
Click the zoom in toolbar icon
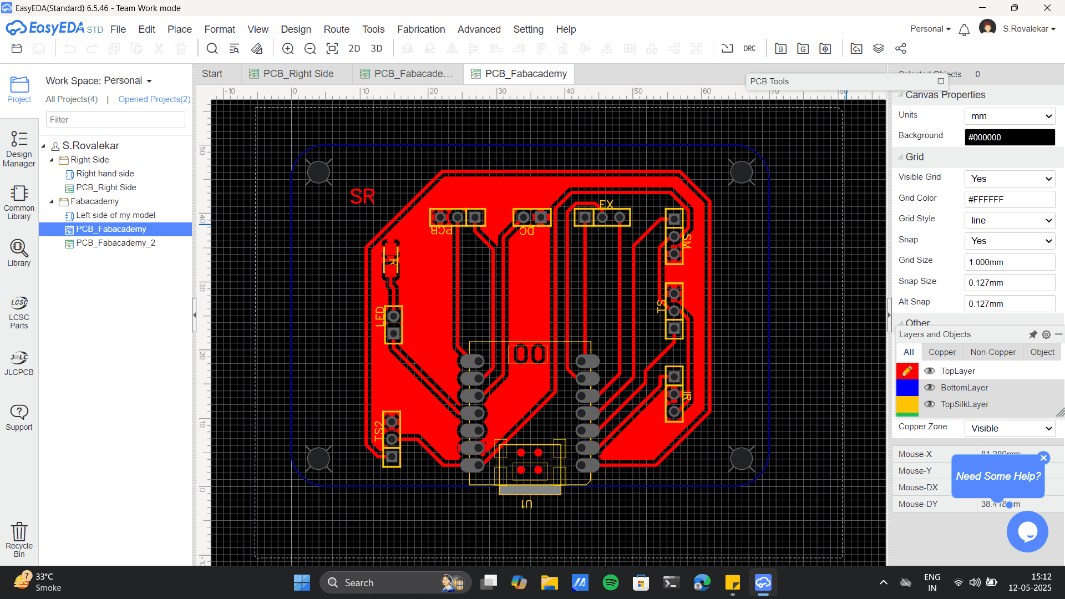click(x=288, y=49)
